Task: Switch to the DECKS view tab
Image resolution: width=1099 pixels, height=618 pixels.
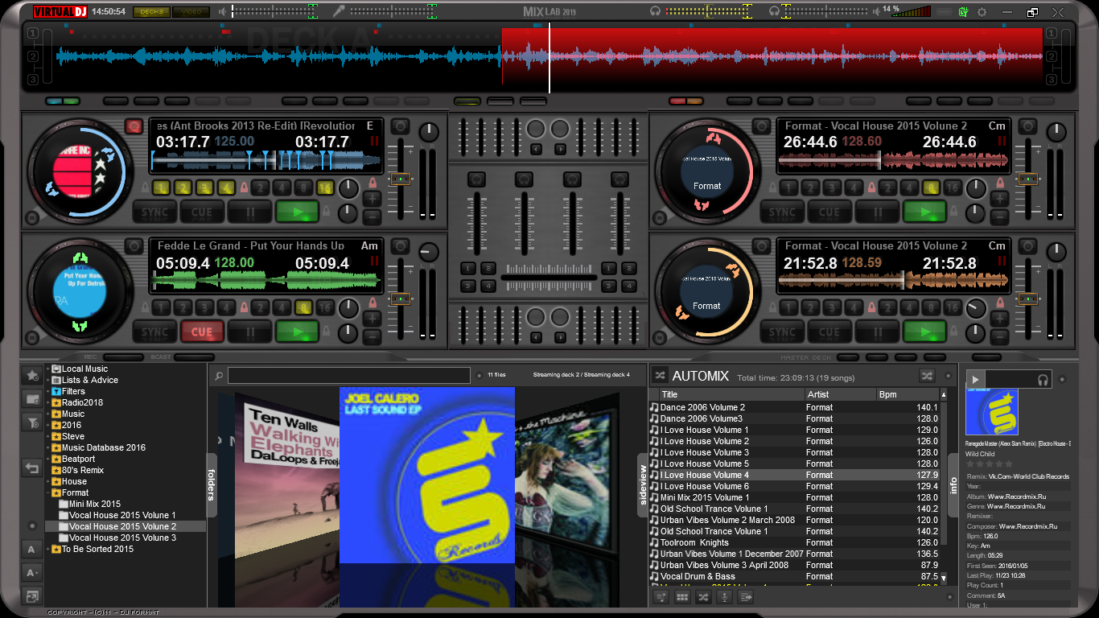Action: point(150,12)
